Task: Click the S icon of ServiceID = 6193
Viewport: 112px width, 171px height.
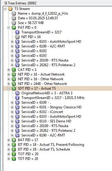Action: click(x=17, y=56)
